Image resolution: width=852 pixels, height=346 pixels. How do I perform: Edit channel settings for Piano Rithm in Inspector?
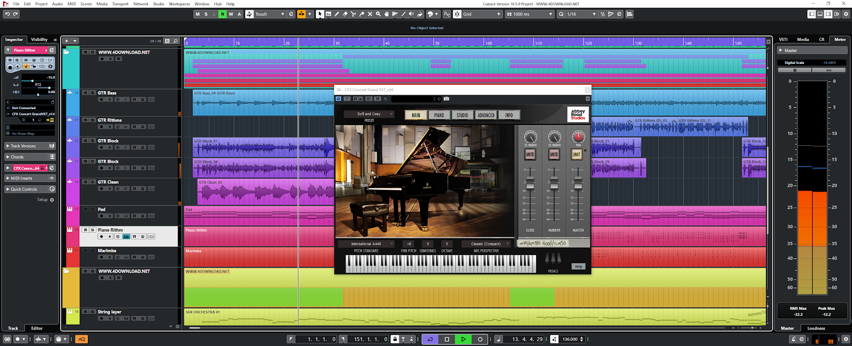point(52,50)
